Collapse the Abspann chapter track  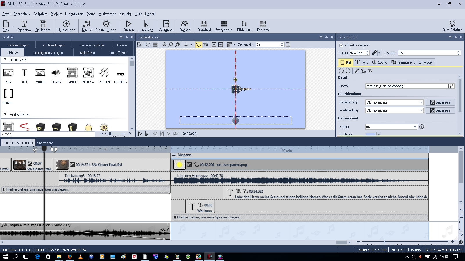[x=174, y=155]
